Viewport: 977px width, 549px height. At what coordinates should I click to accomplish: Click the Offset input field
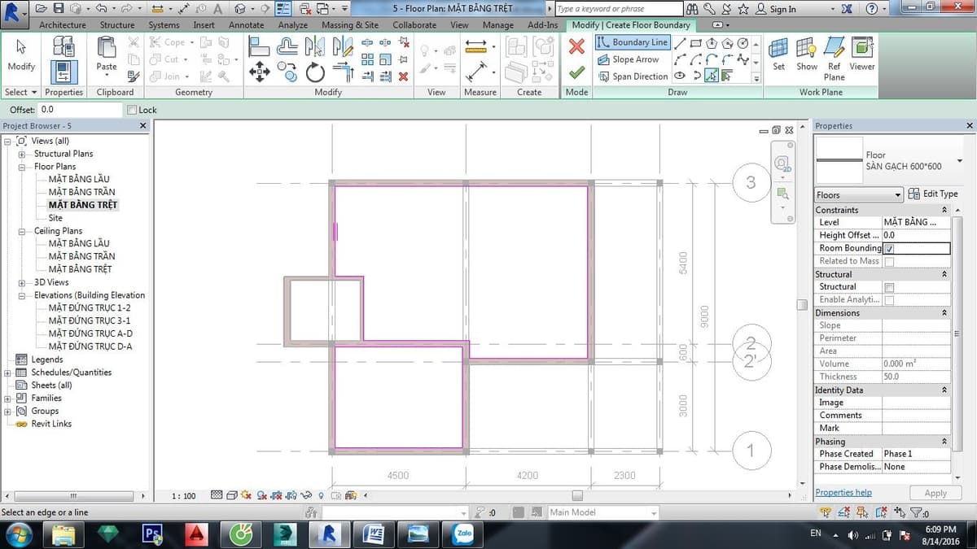(x=81, y=110)
